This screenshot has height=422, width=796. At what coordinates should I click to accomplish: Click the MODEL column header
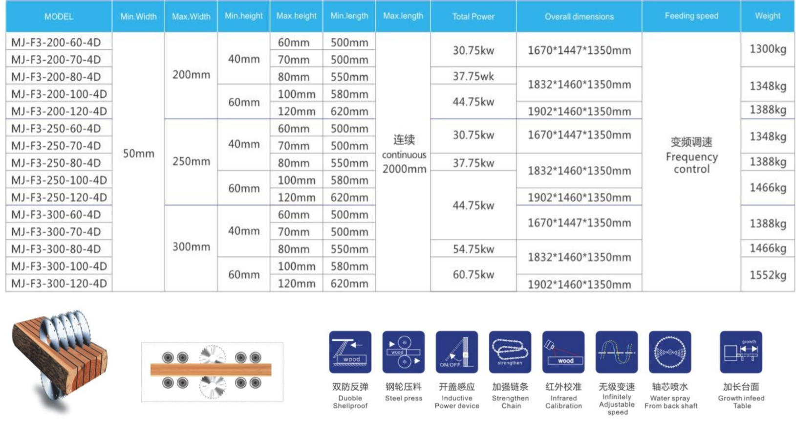59,17
